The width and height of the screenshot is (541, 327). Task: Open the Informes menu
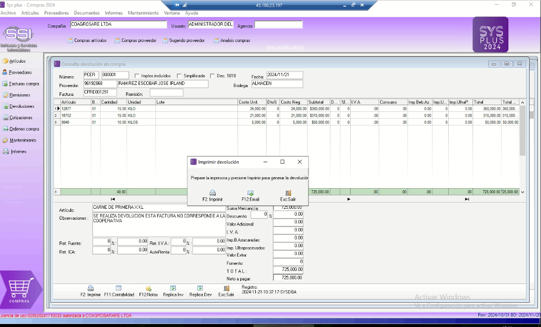(x=114, y=13)
